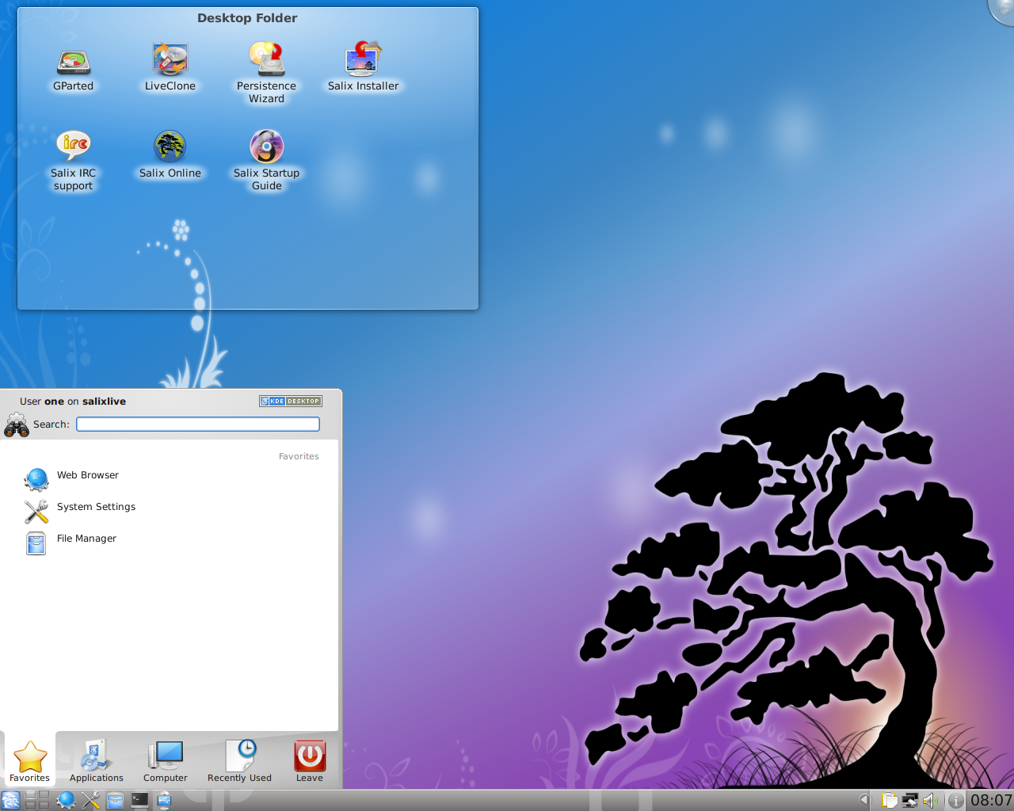1014x811 pixels.
Task: Open the clipboard tray icon
Action: tap(890, 801)
